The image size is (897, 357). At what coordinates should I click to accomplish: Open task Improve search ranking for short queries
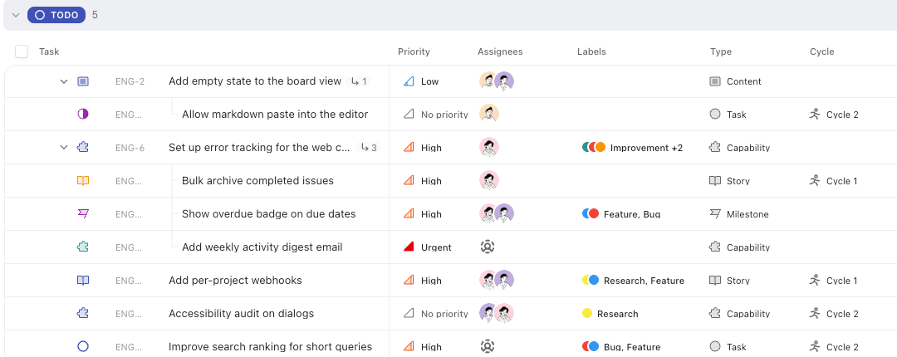click(271, 347)
